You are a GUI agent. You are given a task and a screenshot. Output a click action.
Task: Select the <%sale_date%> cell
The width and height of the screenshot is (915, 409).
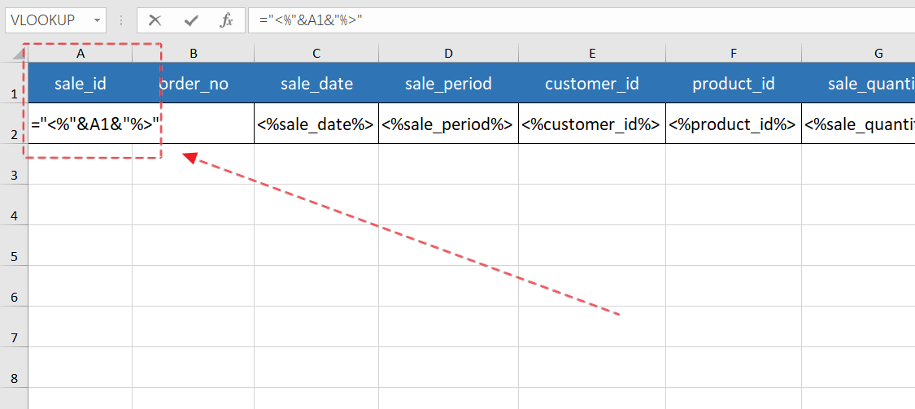(x=316, y=124)
